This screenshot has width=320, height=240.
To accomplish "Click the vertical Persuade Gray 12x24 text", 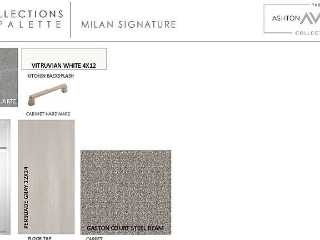I will (x=26, y=198).
